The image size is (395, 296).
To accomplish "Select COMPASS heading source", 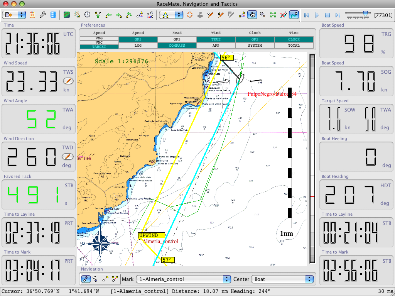I will (x=177, y=46).
